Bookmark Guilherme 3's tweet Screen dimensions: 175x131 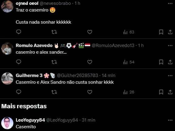pos(161,92)
